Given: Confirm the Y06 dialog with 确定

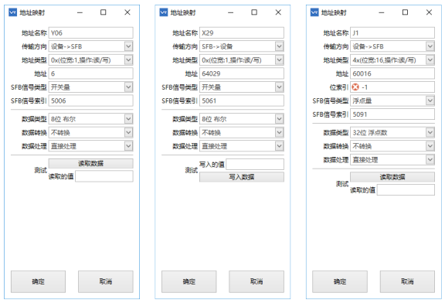Looking at the screenshot, I should coord(39,281).
